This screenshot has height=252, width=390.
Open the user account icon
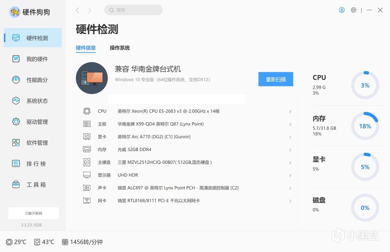point(342,10)
